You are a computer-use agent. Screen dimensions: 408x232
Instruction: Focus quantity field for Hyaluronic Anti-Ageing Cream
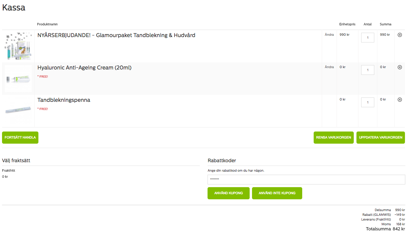368,70
